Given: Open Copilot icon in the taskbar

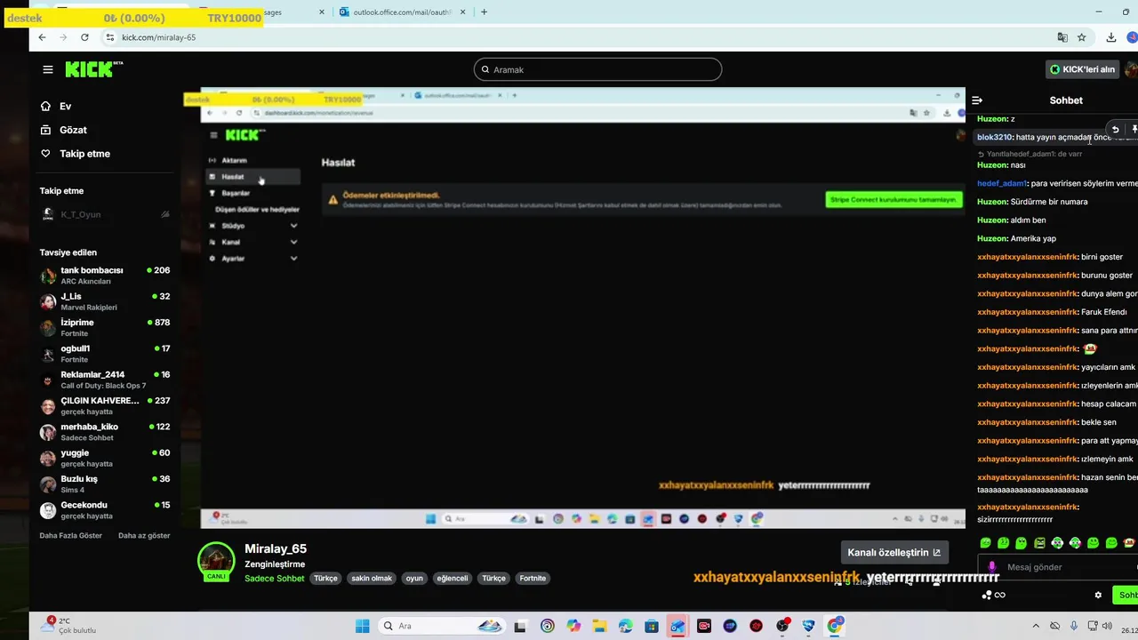Looking at the screenshot, I should (573, 626).
